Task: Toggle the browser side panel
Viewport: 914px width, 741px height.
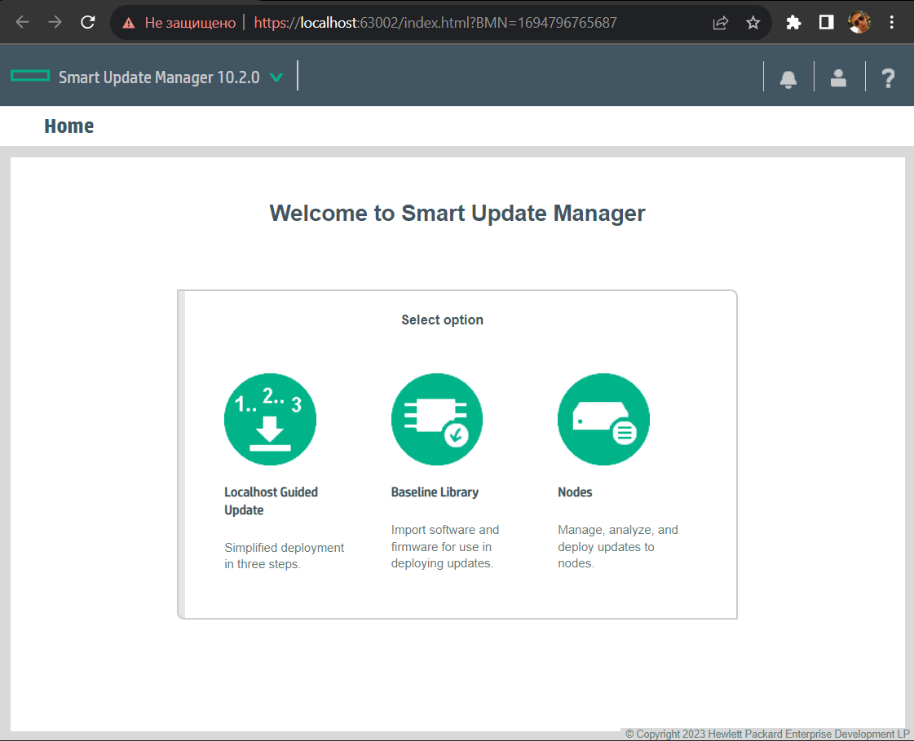Action: click(x=826, y=23)
